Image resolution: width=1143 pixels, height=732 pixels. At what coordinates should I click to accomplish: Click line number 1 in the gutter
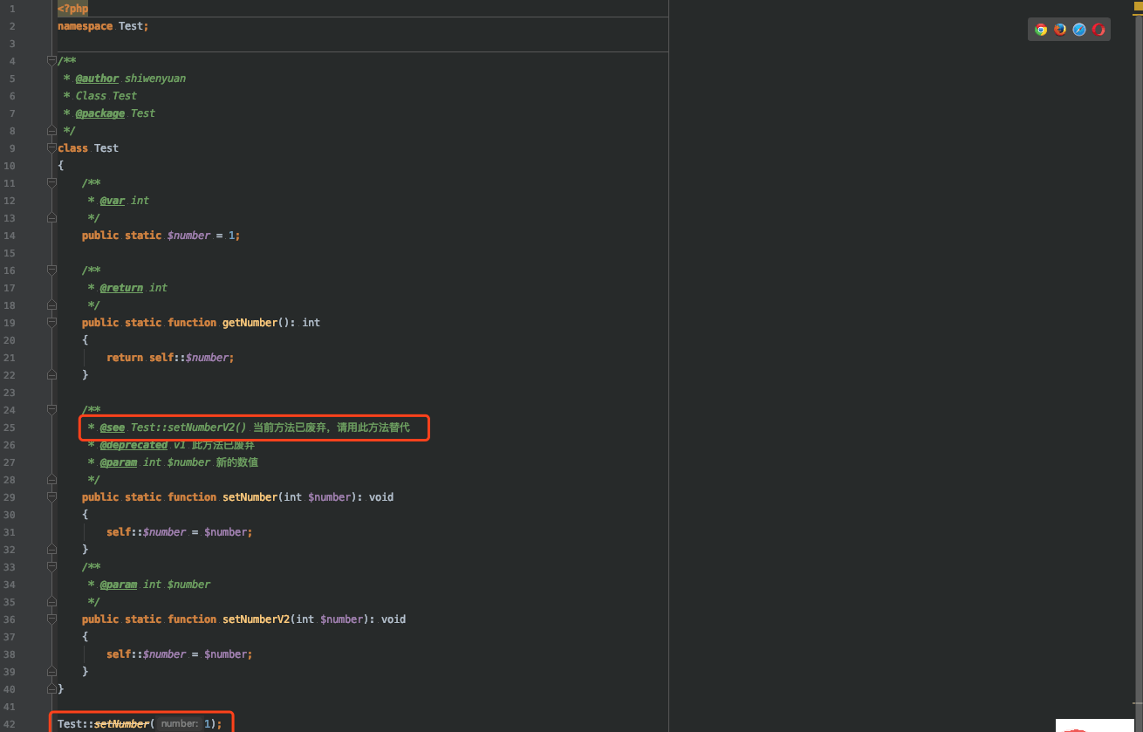[x=12, y=9]
